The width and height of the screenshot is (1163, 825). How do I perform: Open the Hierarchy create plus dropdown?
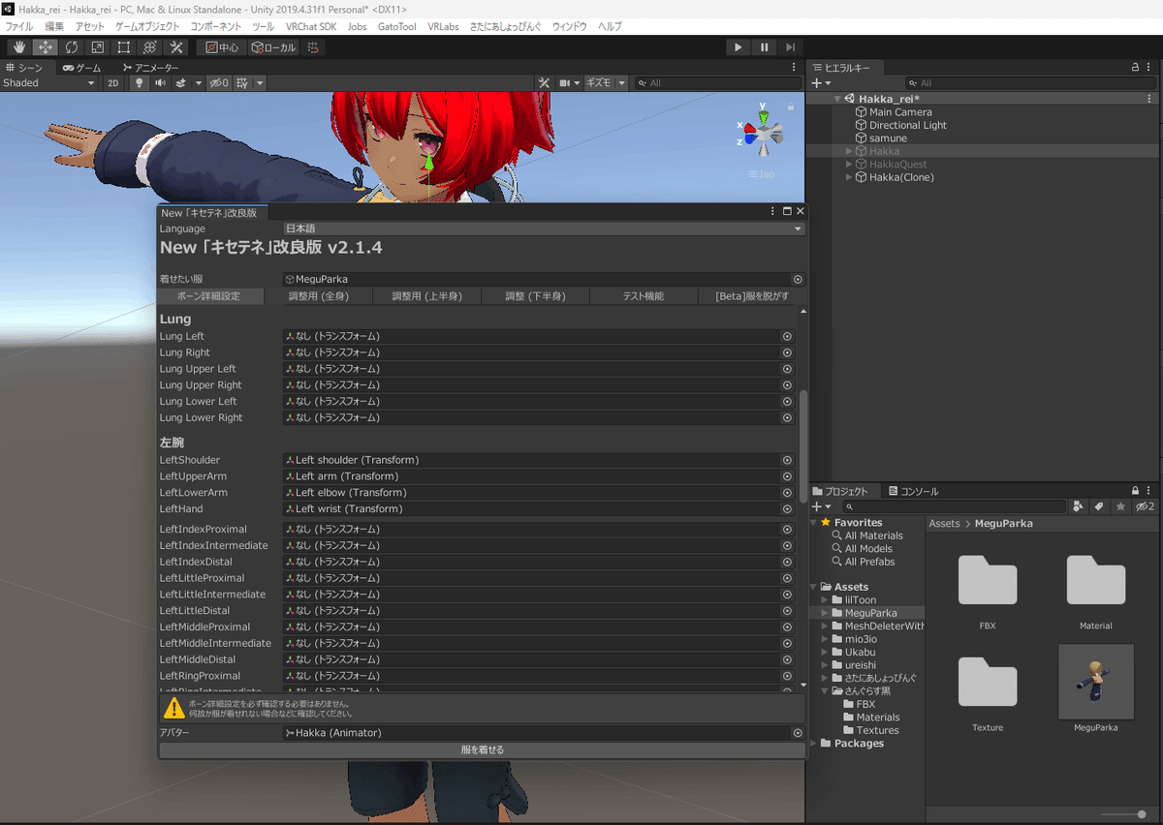pos(820,83)
